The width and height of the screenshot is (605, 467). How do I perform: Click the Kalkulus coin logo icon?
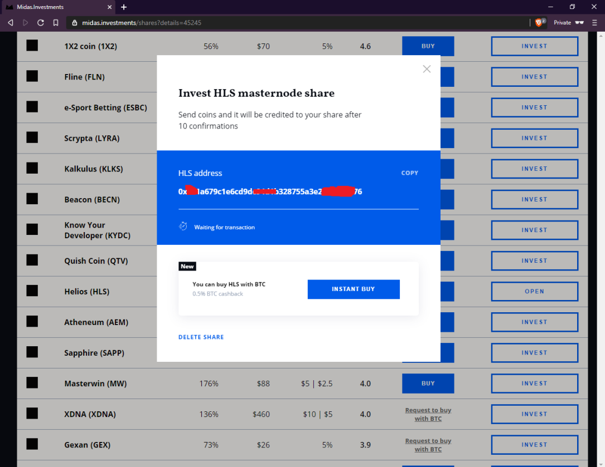coord(32,168)
